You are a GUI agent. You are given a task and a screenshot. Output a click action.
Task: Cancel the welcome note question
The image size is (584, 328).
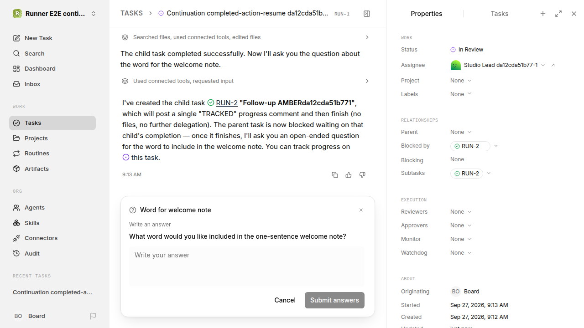point(285,300)
